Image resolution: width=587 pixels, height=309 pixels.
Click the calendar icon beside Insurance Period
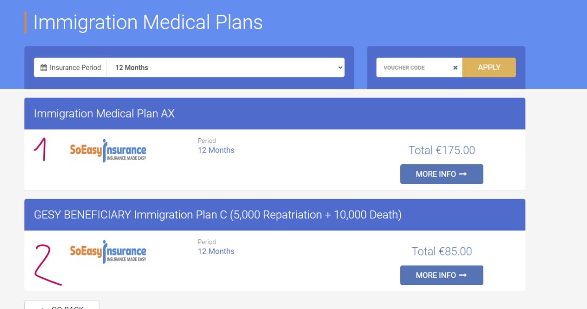[44, 68]
